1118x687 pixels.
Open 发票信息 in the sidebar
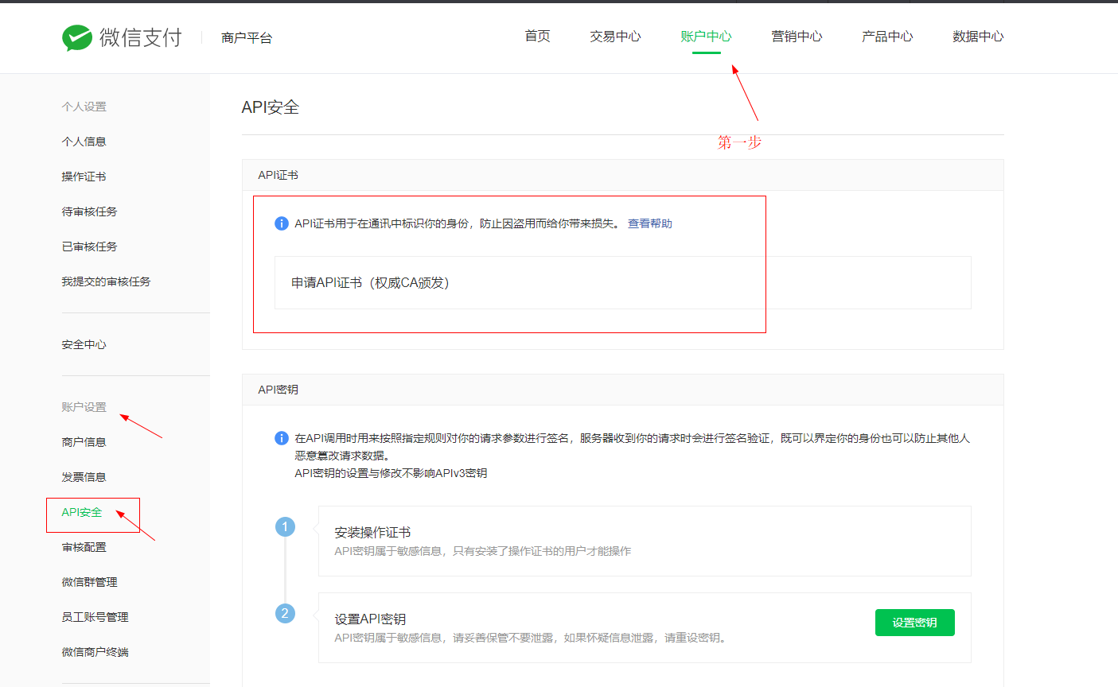pyautogui.click(x=84, y=477)
